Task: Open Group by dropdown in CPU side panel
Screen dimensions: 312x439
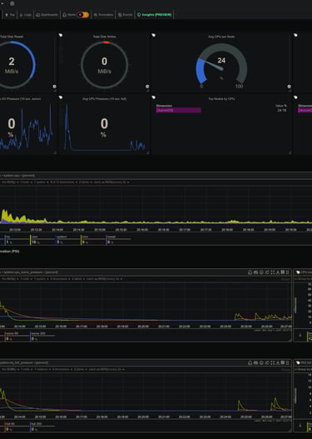Action: click(x=304, y=279)
